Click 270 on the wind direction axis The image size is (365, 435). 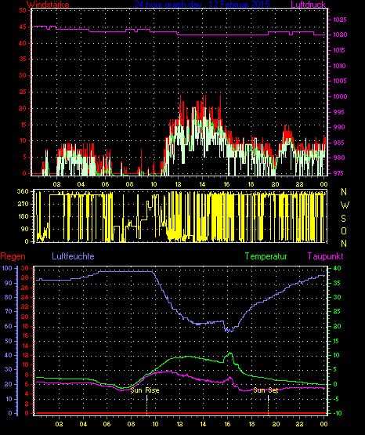(23, 205)
